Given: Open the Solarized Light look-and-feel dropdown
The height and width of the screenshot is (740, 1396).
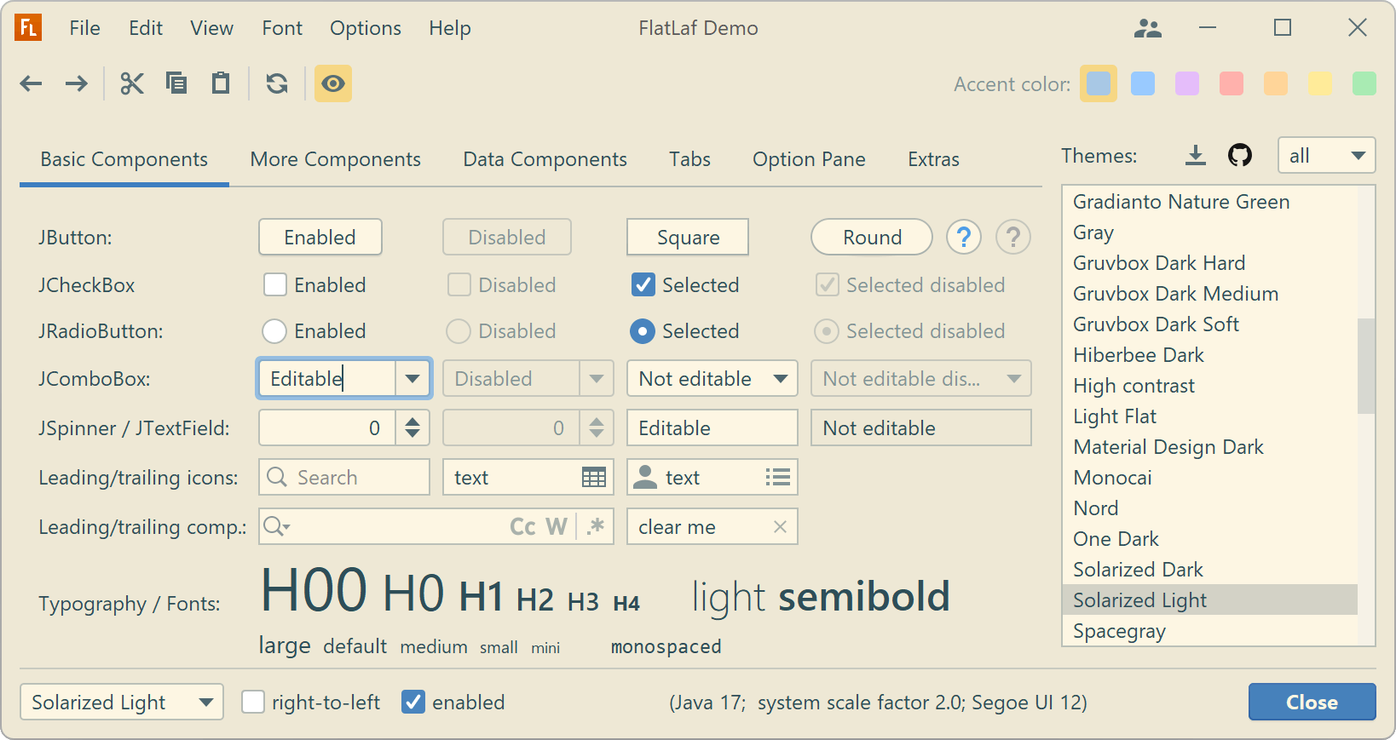Looking at the screenshot, I should point(122,703).
